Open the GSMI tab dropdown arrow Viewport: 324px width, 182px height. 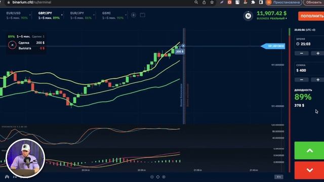click(x=126, y=15)
